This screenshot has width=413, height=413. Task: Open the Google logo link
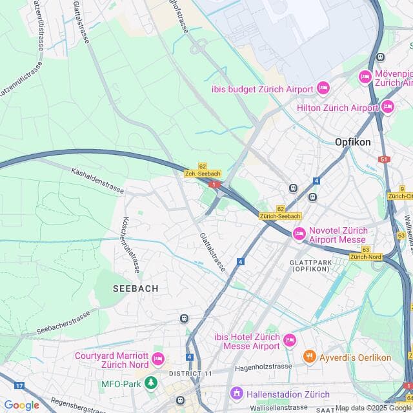tap(21, 405)
